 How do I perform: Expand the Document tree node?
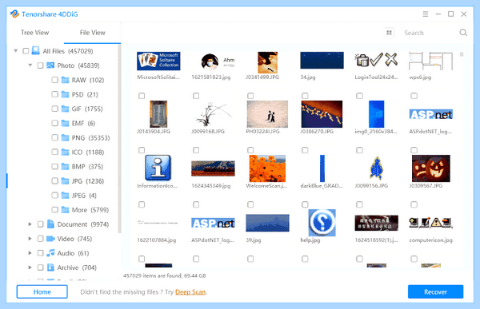tap(30, 224)
